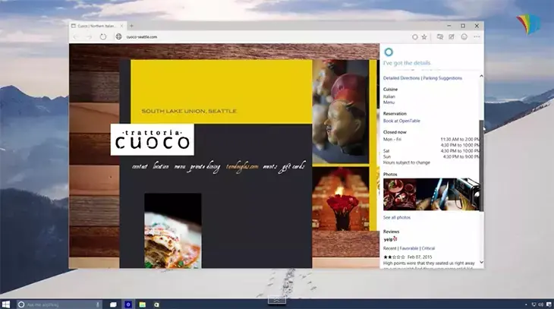Click See all photos link
The image size is (554, 309).
pyautogui.click(x=397, y=217)
